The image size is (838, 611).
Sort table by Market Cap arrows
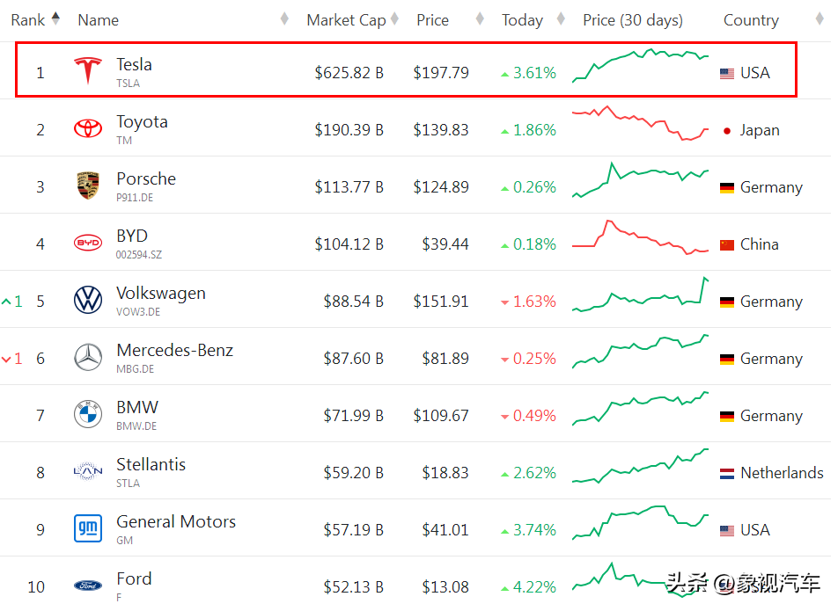click(394, 18)
